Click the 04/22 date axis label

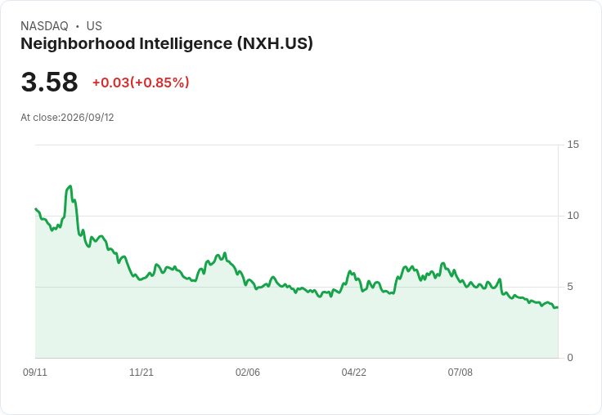pos(353,372)
